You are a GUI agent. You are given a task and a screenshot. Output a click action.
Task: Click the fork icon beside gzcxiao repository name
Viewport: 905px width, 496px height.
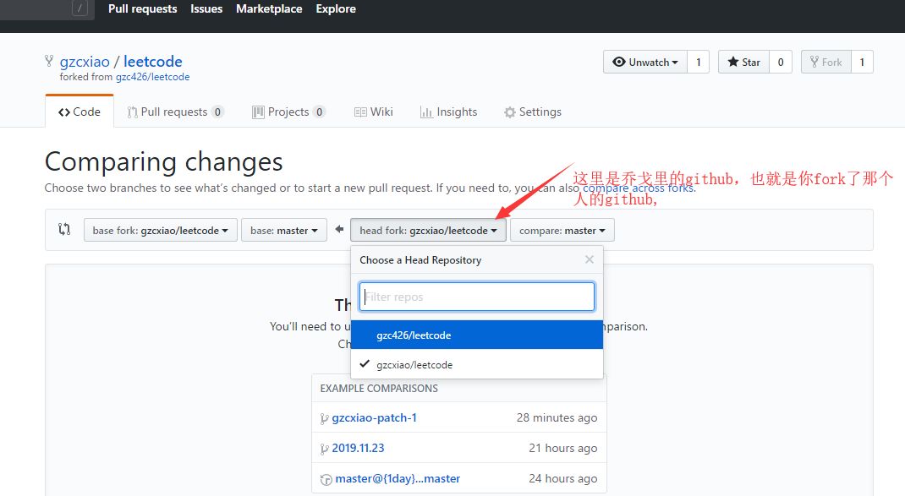point(49,61)
